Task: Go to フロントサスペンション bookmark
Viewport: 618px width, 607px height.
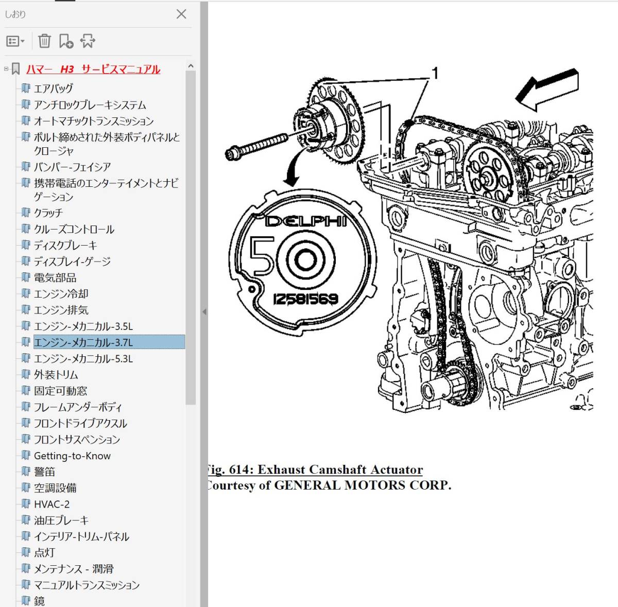Action: (x=77, y=440)
